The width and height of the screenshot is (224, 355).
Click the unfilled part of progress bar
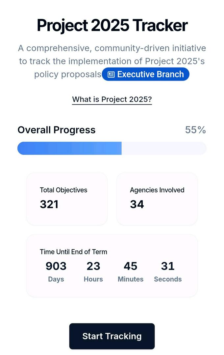[x=164, y=148]
